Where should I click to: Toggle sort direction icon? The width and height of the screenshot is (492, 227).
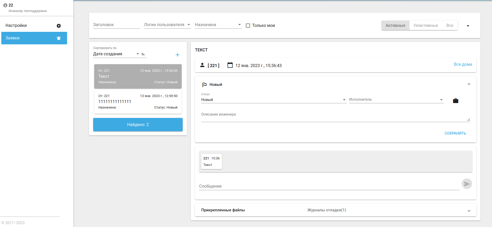click(143, 54)
